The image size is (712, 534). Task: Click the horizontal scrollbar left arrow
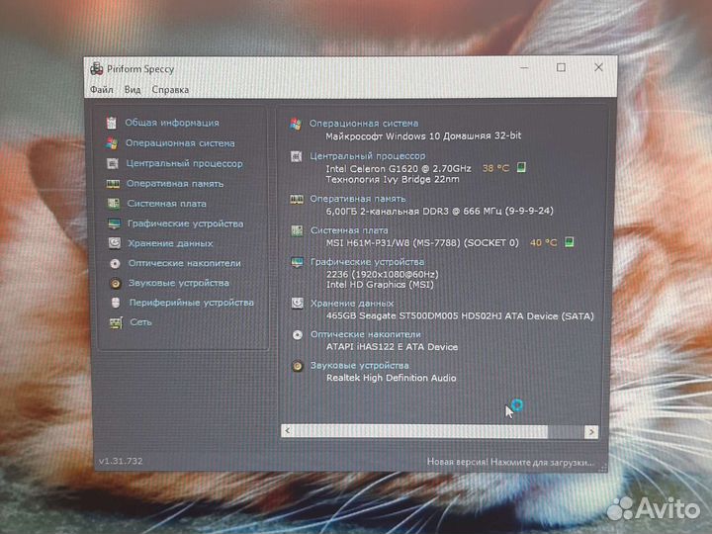pos(288,430)
